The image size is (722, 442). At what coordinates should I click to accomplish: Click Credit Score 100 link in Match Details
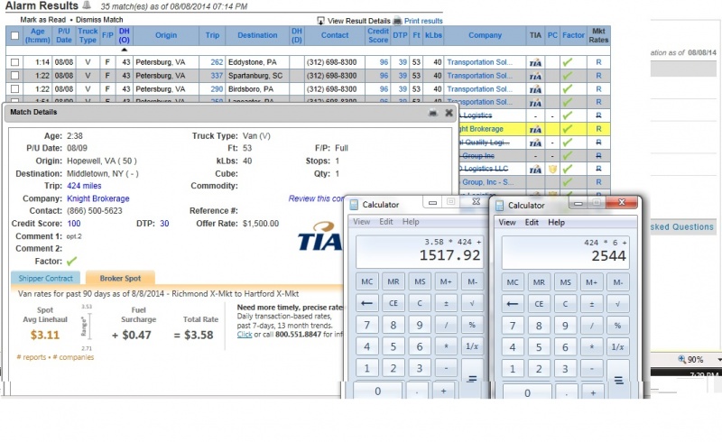click(74, 224)
